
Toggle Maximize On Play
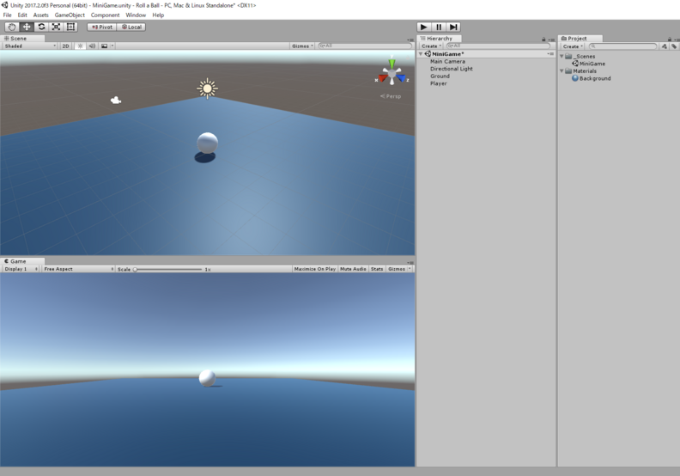pos(315,269)
